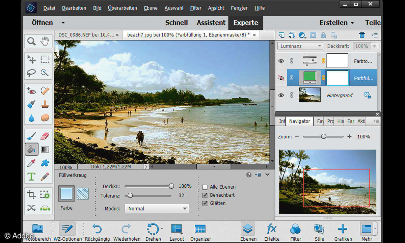This screenshot has height=243, width=405.
Task: Switch to Schnell editing mode
Action: [176, 23]
